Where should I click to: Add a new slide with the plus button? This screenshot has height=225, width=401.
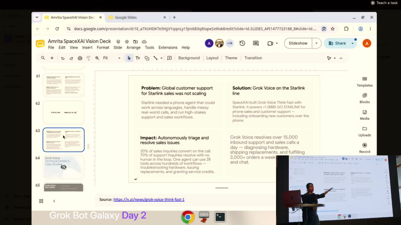pos(52,58)
